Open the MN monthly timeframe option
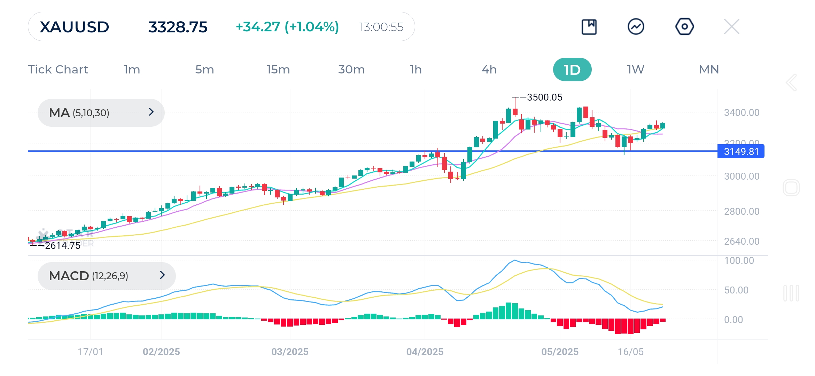Viewport: 815px width, 376px height. (709, 69)
